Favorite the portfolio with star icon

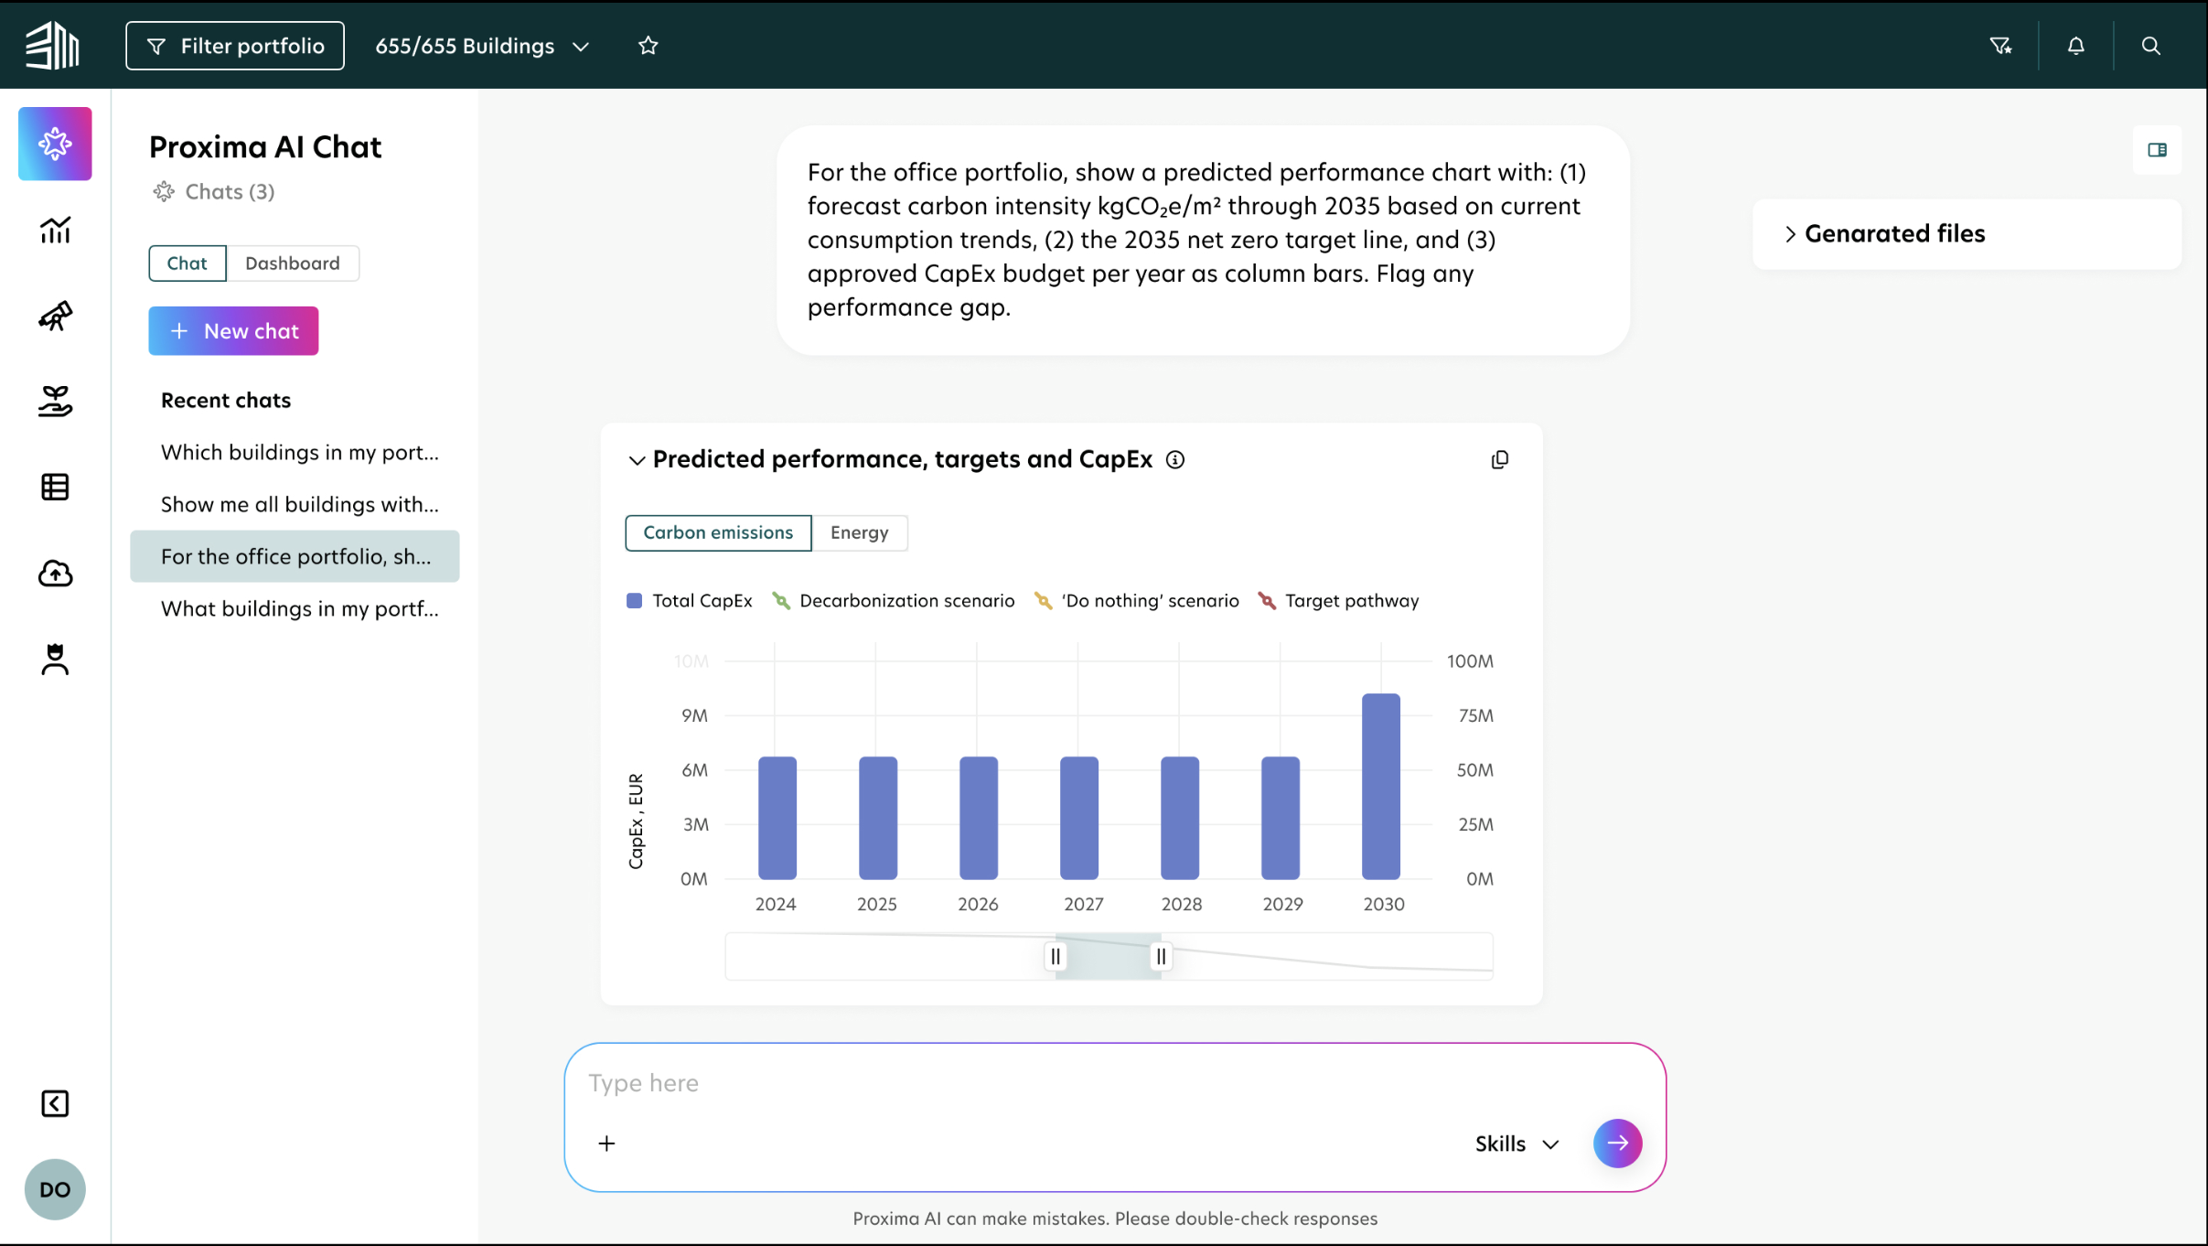tap(648, 46)
